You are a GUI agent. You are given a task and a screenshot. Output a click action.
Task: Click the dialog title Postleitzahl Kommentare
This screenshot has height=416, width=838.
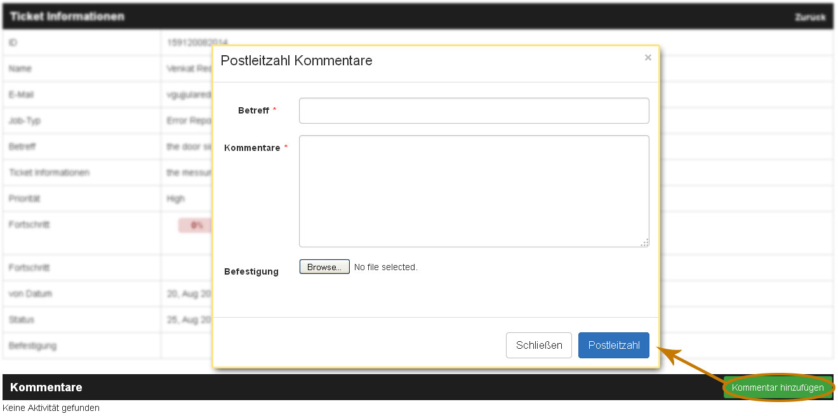(296, 60)
